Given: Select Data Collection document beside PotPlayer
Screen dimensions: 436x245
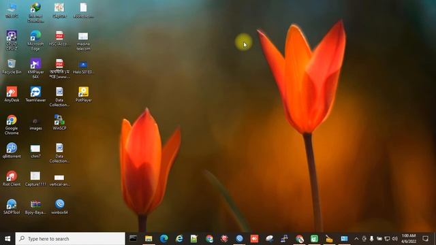Looking at the screenshot, I should click(x=59, y=97).
